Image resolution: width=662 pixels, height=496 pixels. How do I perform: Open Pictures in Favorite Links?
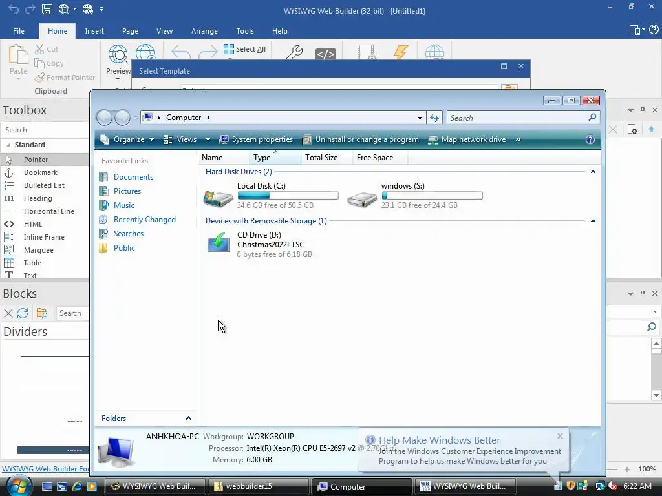[127, 191]
